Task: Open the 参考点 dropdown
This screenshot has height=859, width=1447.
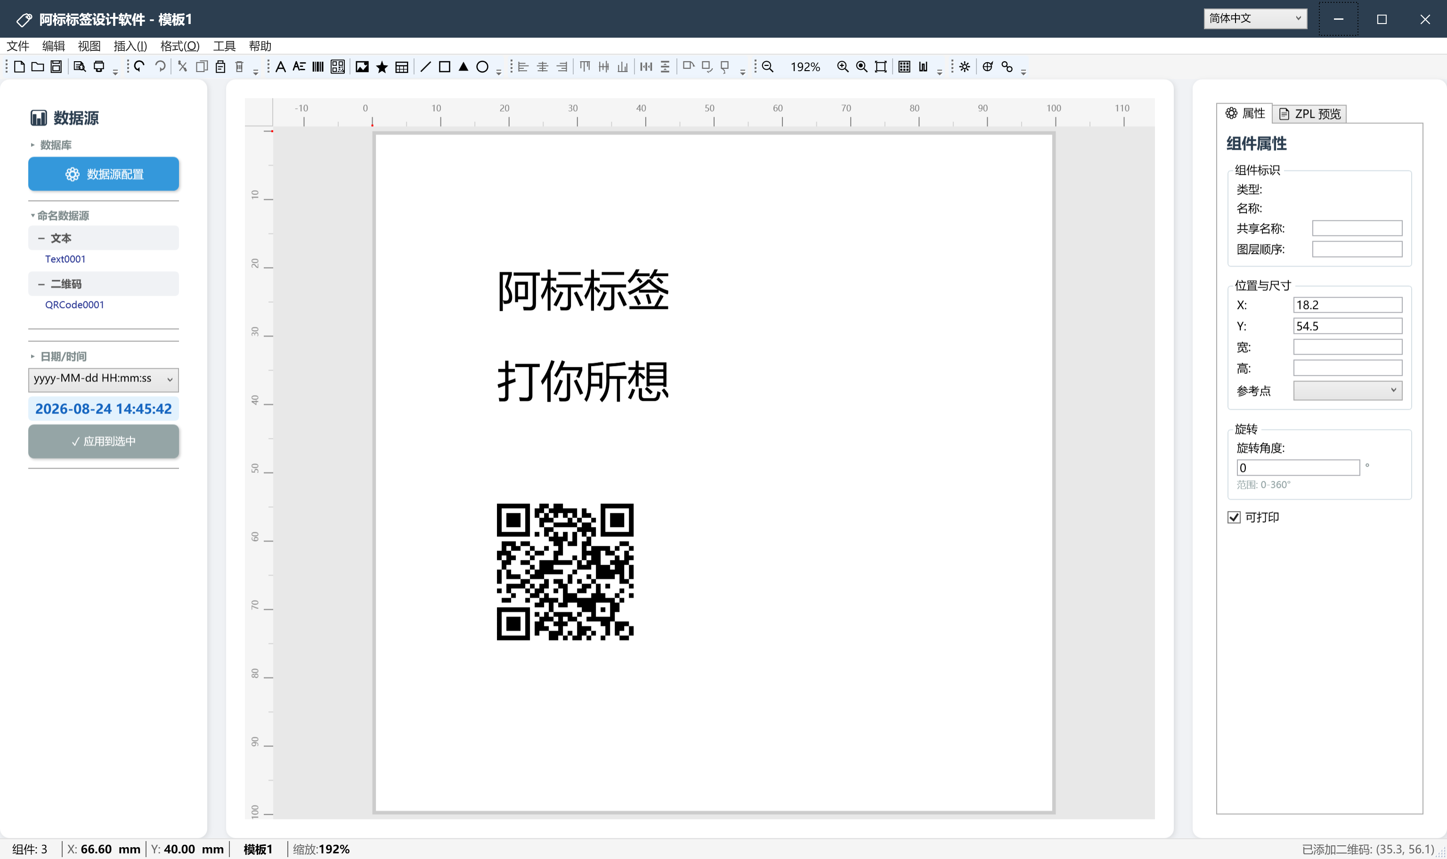Action: (1348, 390)
